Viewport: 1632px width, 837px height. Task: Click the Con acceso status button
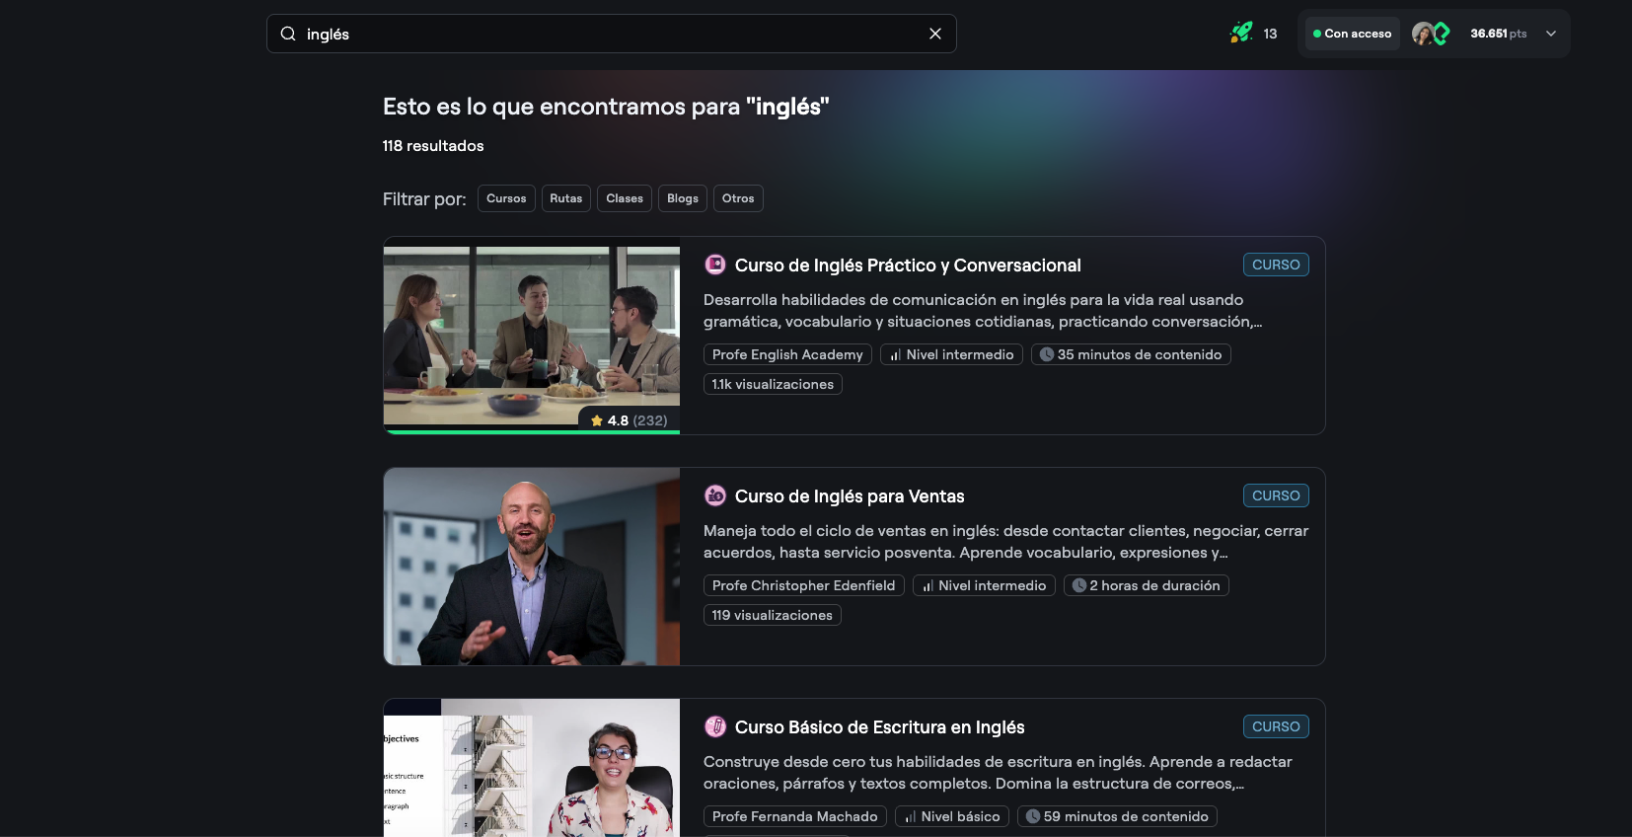pyautogui.click(x=1352, y=34)
